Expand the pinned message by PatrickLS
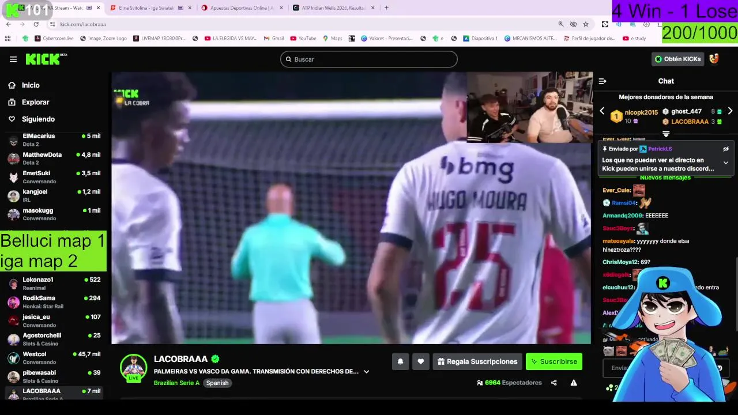 click(x=726, y=163)
